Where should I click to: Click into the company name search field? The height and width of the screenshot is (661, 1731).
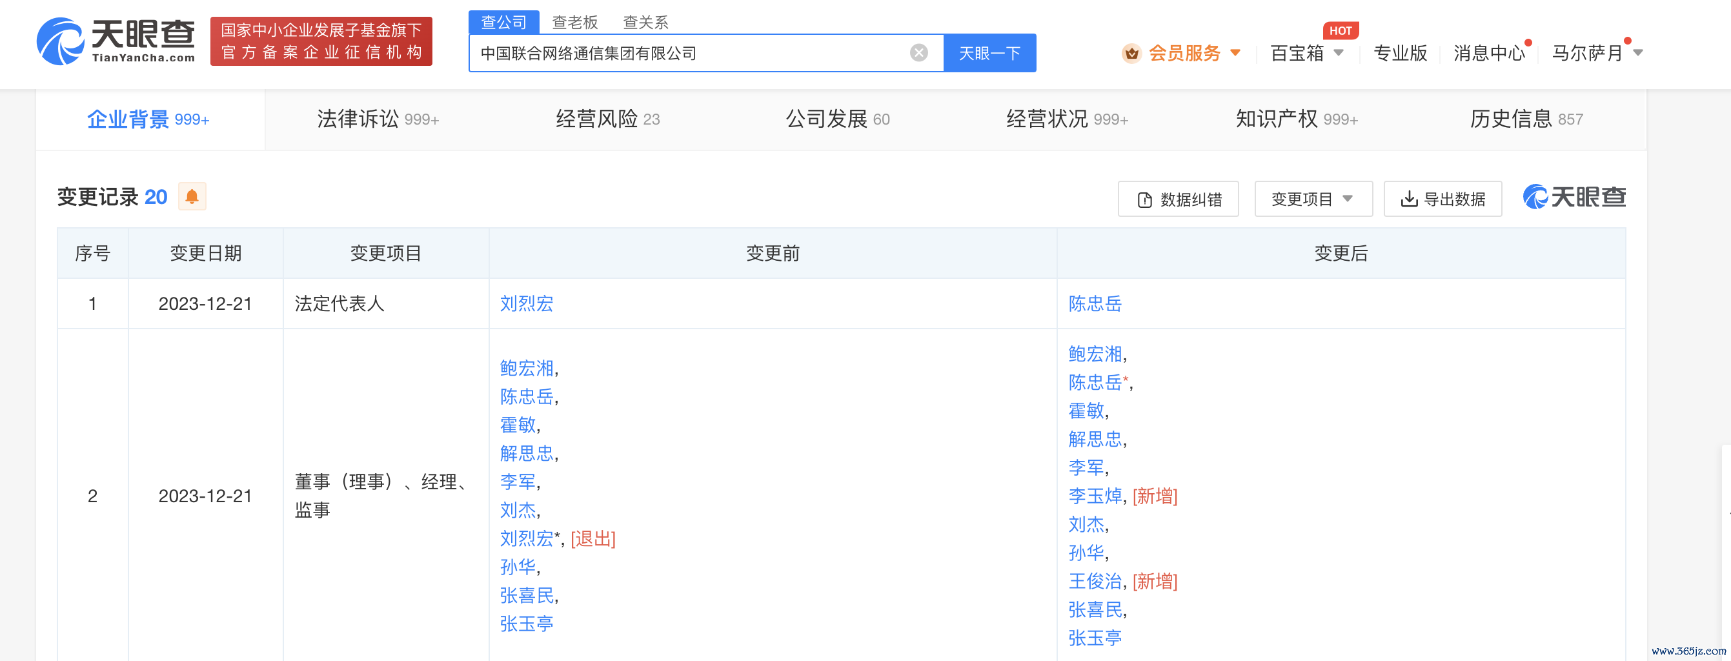pyautogui.click(x=692, y=53)
